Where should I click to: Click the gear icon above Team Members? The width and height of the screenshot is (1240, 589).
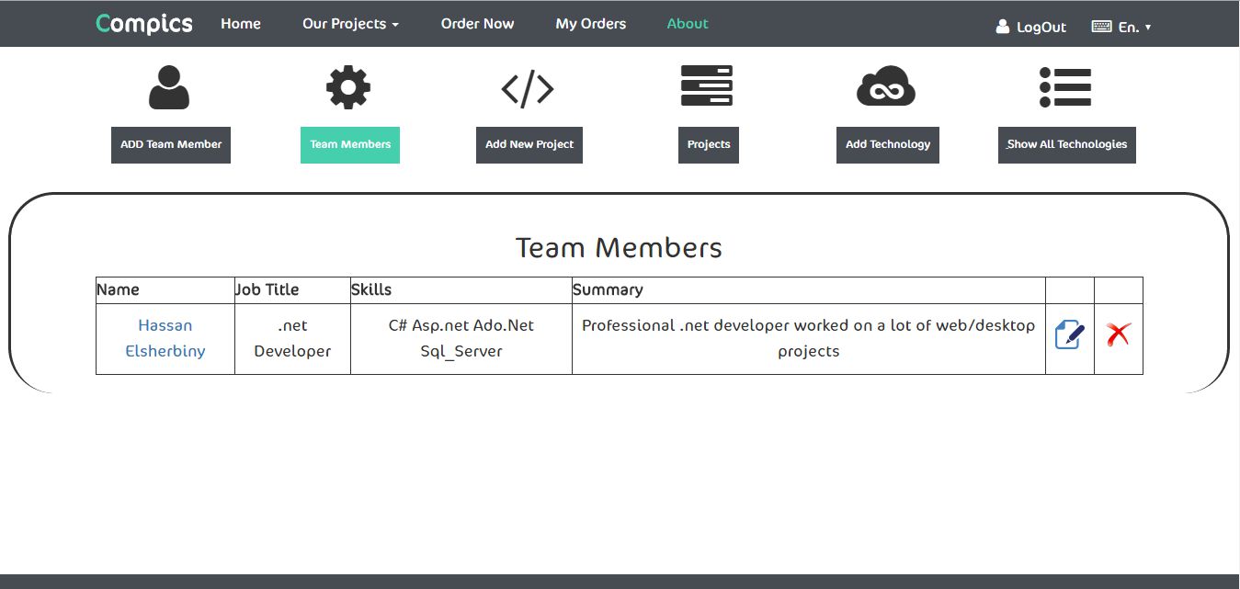click(348, 87)
